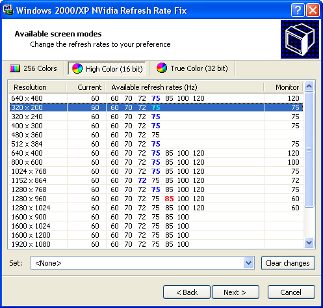Choose red 85 Hz for 1280 x 960

(169, 199)
